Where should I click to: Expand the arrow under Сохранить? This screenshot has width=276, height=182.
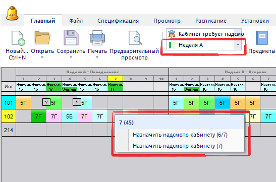point(71,57)
